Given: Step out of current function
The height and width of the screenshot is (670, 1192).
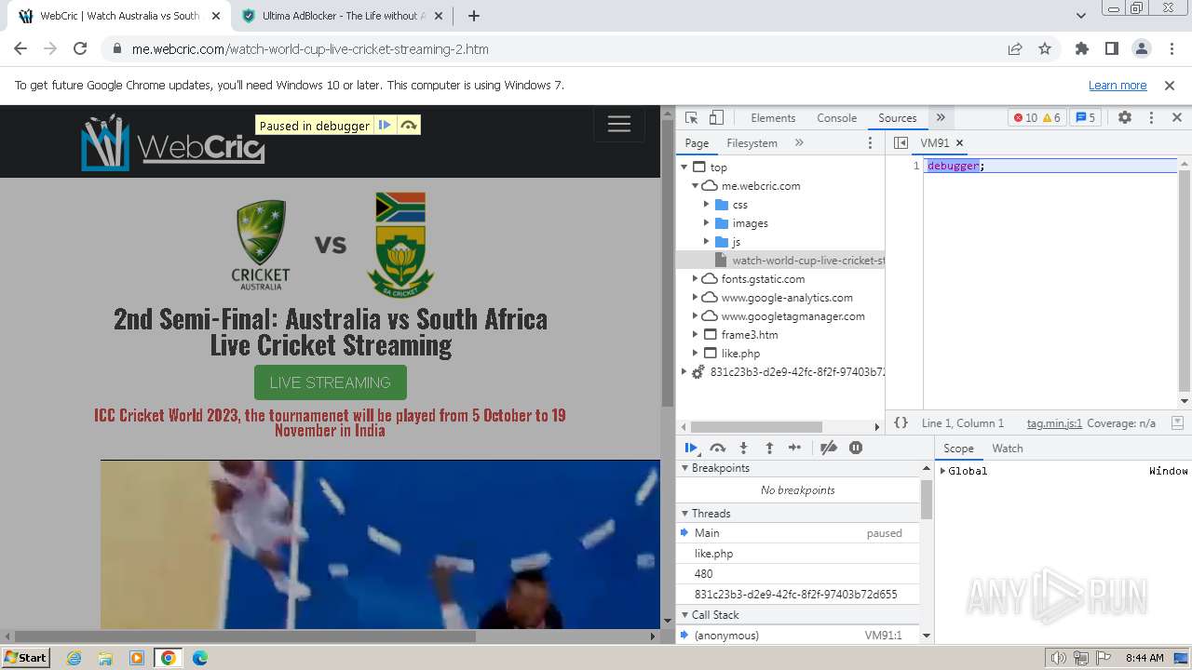Looking at the screenshot, I should pos(769,448).
